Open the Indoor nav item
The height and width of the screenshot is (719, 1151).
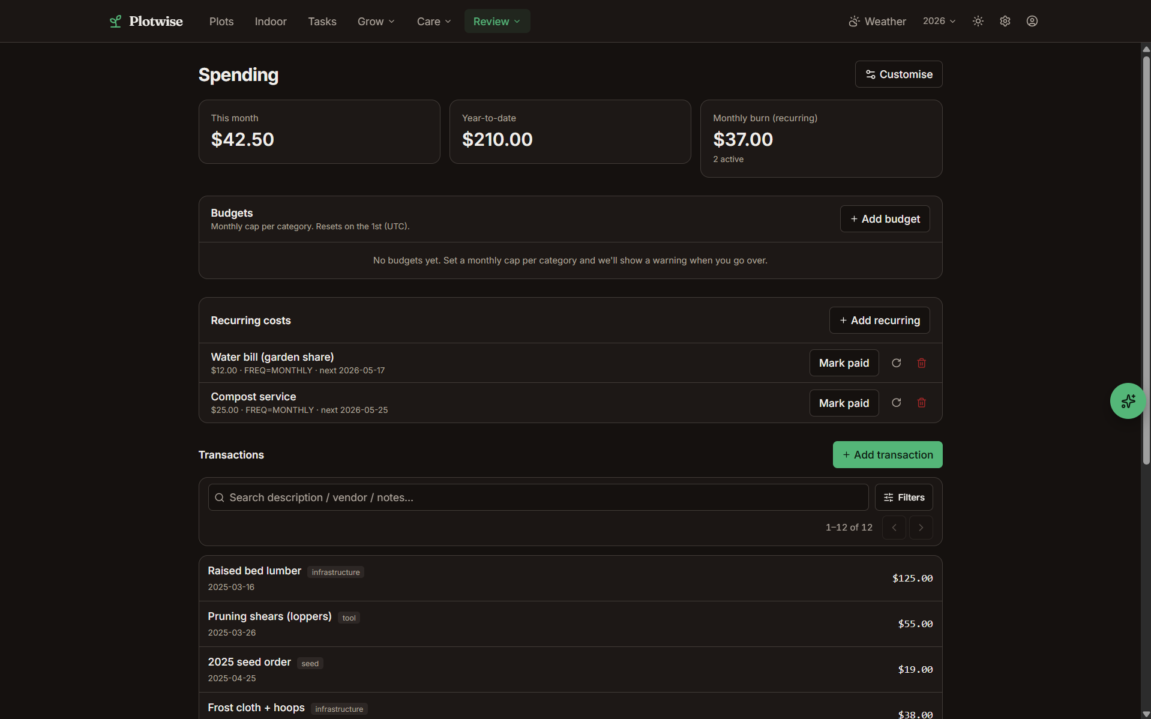[271, 22]
